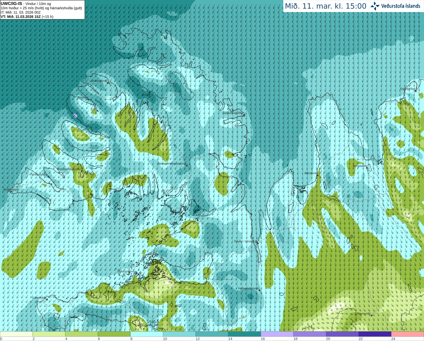The image size is (424, 341).
Task: Click the Reykir í Hrútafirði station label
Action: click(245, 241)
